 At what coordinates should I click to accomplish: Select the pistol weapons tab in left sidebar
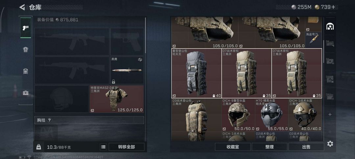tap(26, 28)
